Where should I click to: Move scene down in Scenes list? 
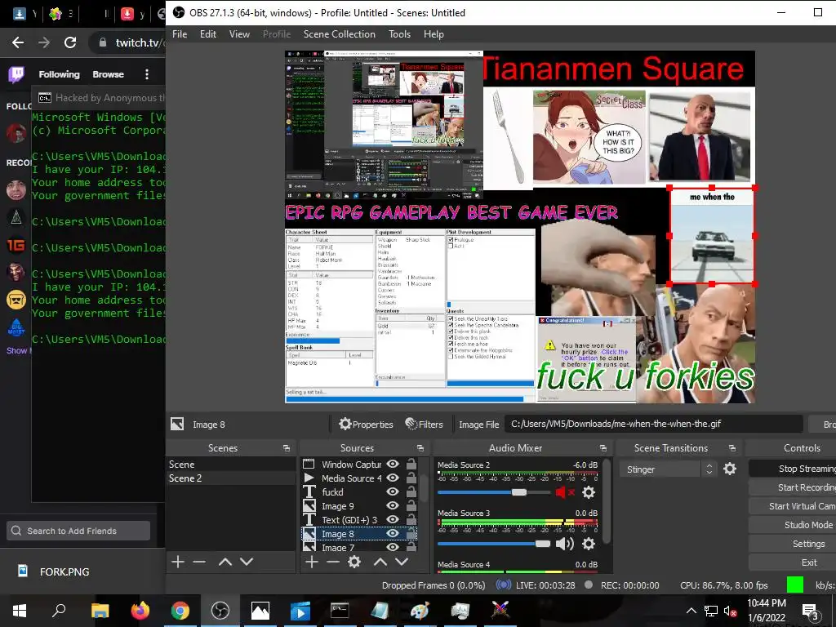pos(247,562)
